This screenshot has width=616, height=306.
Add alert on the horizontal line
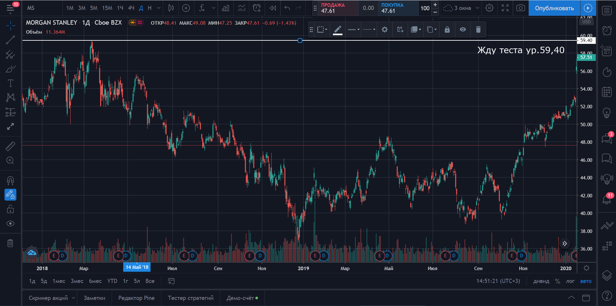400,30
